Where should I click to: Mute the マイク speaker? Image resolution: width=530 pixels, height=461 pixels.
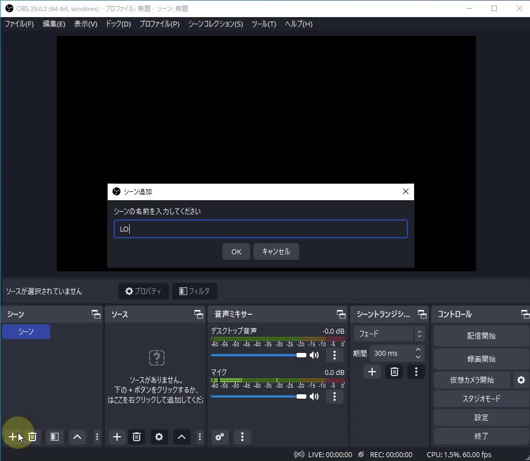[314, 396]
